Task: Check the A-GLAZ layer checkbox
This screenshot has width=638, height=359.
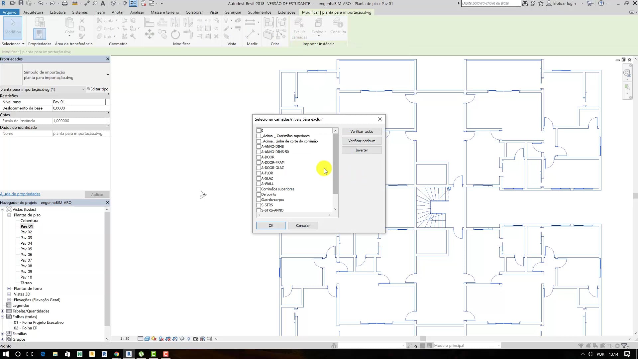Action: (259, 179)
